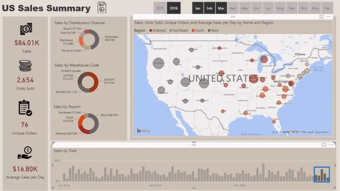Viewport: 340px width, 191px height.
Task: Select the Oct month button
Action: coord(303,8)
